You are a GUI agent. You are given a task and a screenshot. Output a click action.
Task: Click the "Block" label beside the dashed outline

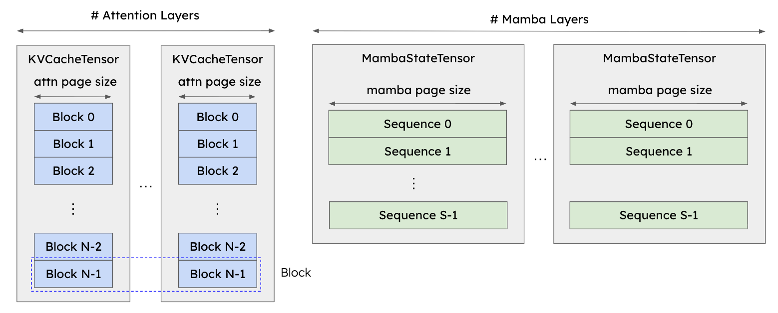(296, 273)
